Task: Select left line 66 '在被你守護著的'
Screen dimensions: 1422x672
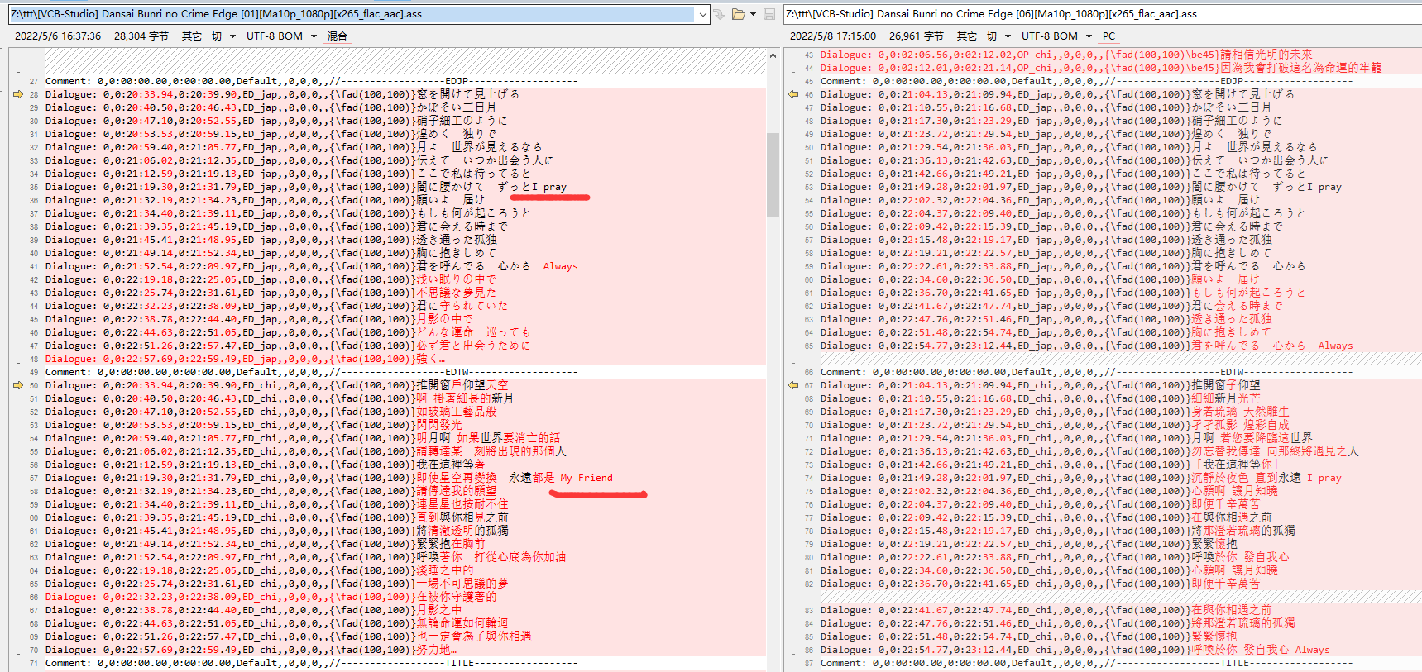Action: (x=405, y=597)
